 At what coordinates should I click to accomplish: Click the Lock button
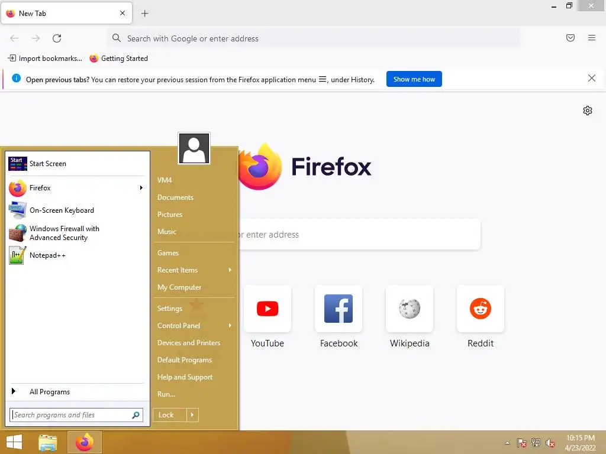click(170, 415)
